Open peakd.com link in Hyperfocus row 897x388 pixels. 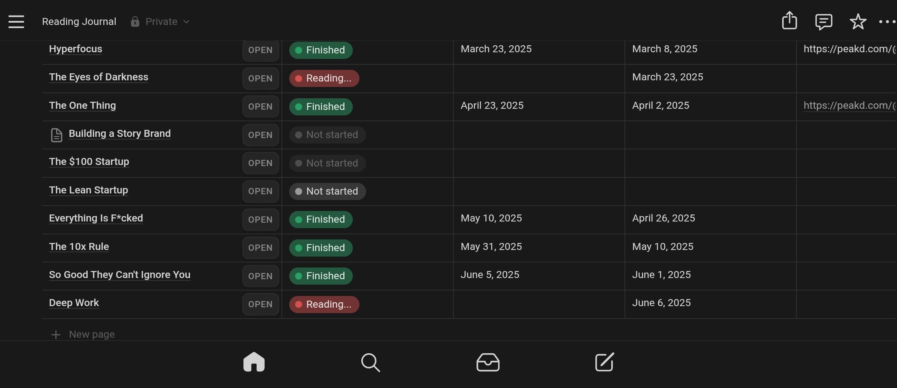(849, 49)
